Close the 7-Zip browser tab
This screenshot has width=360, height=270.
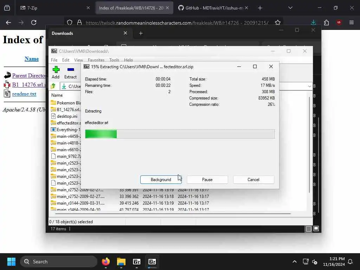88,8
